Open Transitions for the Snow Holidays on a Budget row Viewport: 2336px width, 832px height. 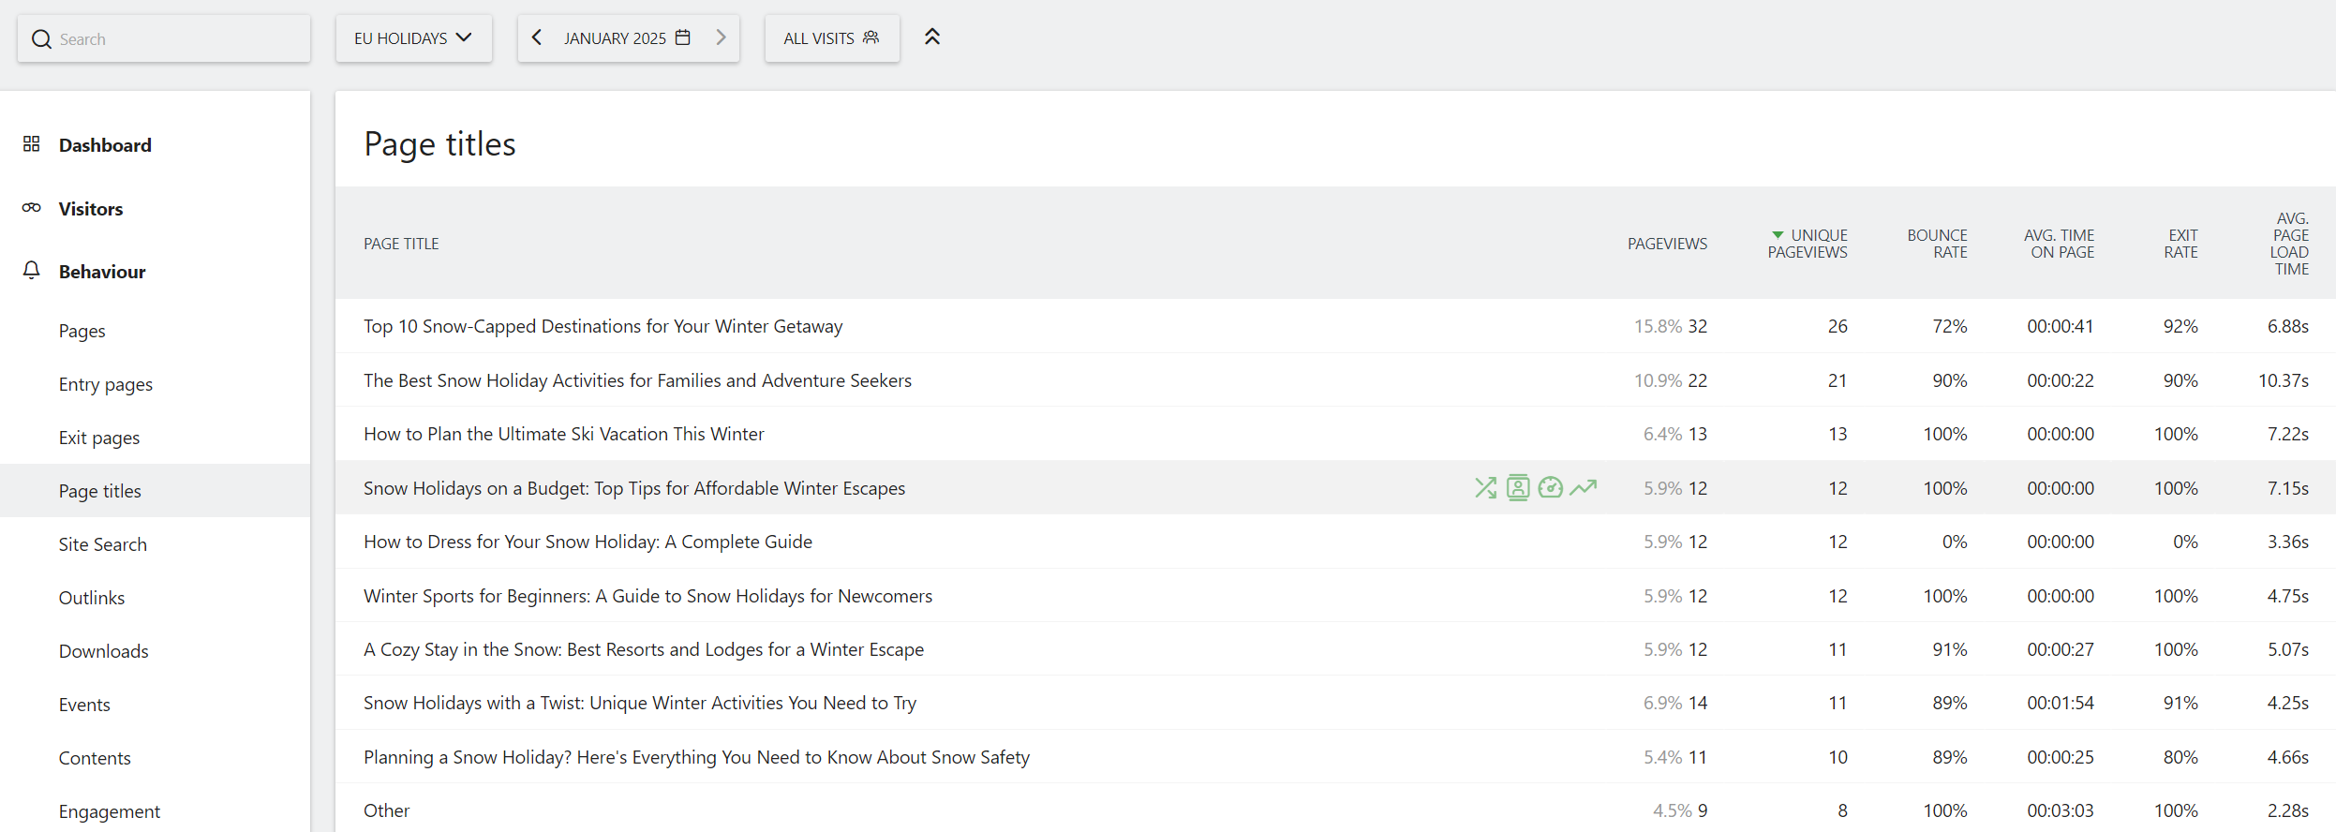[1485, 488]
